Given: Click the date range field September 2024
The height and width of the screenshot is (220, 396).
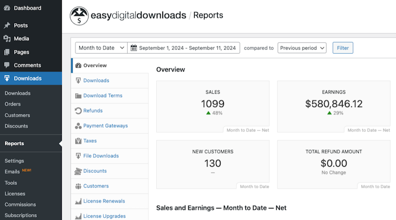Looking at the screenshot, I should tap(184, 48).
